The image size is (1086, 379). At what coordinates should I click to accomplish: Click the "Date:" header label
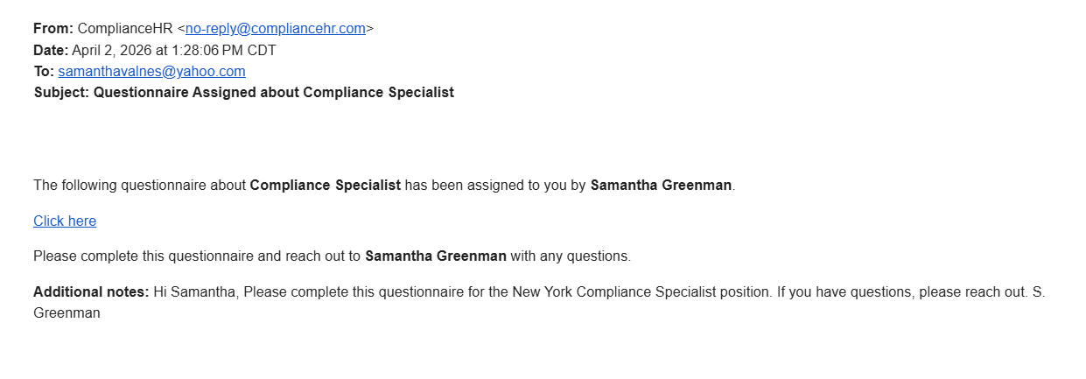click(51, 50)
